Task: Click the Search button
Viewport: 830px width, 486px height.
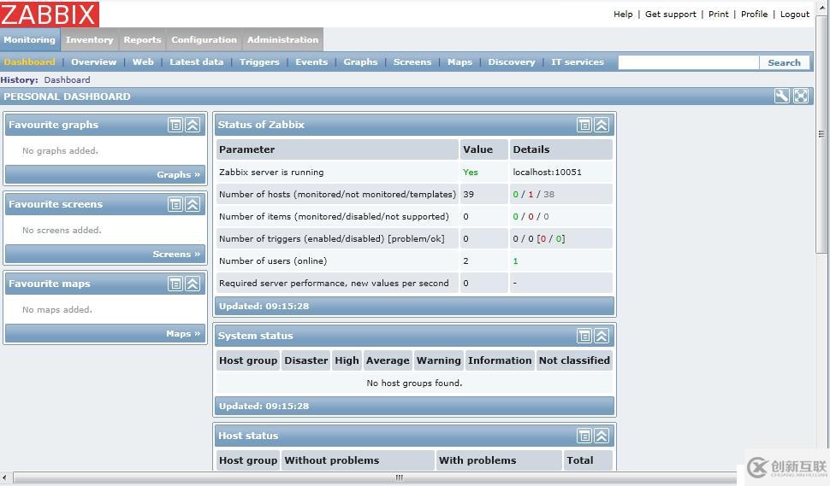Action: 784,62
